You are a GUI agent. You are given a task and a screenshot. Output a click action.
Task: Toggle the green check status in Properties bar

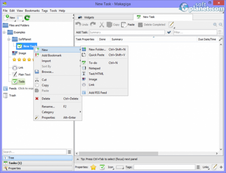102,167
